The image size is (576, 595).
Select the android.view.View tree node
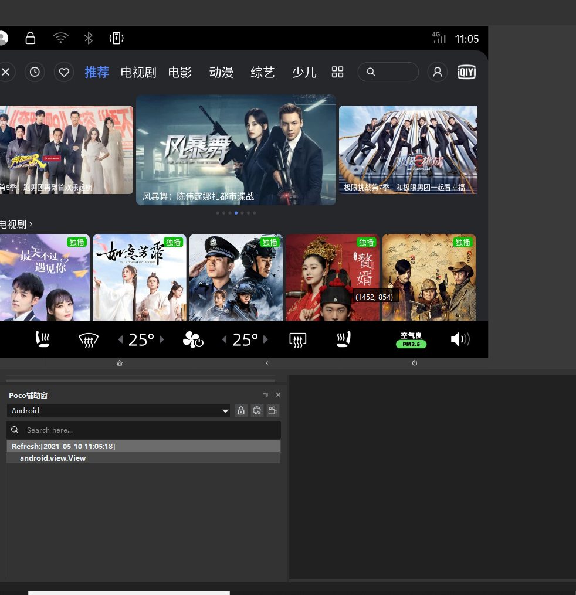tap(143, 458)
